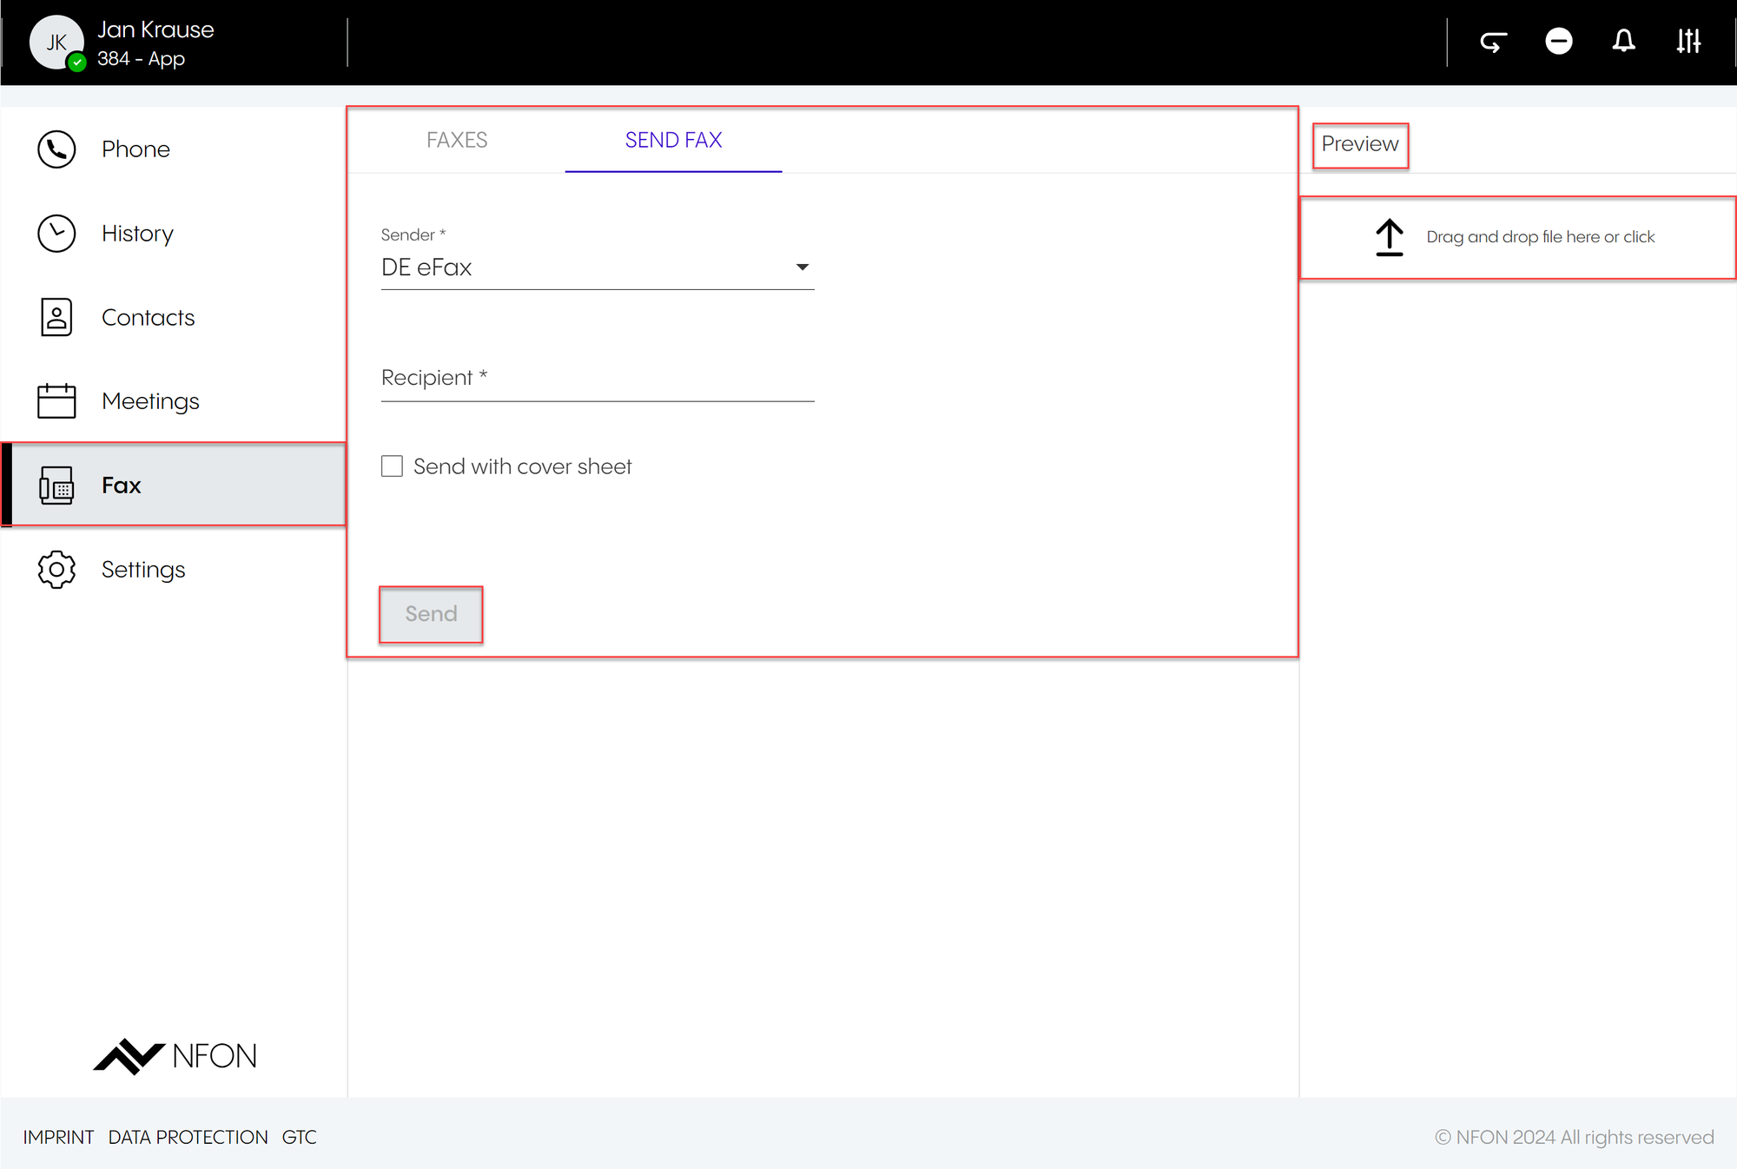Open Phone from the sidebar

point(135,149)
